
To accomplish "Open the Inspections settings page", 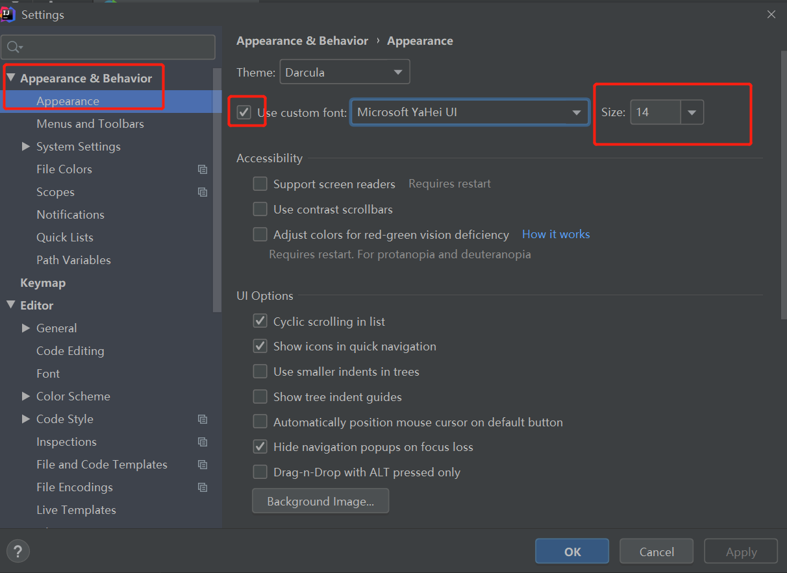I will pyautogui.click(x=66, y=442).
